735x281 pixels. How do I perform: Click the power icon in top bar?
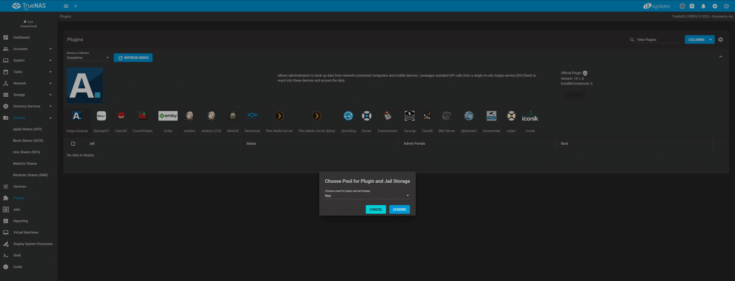pos(726,6)
